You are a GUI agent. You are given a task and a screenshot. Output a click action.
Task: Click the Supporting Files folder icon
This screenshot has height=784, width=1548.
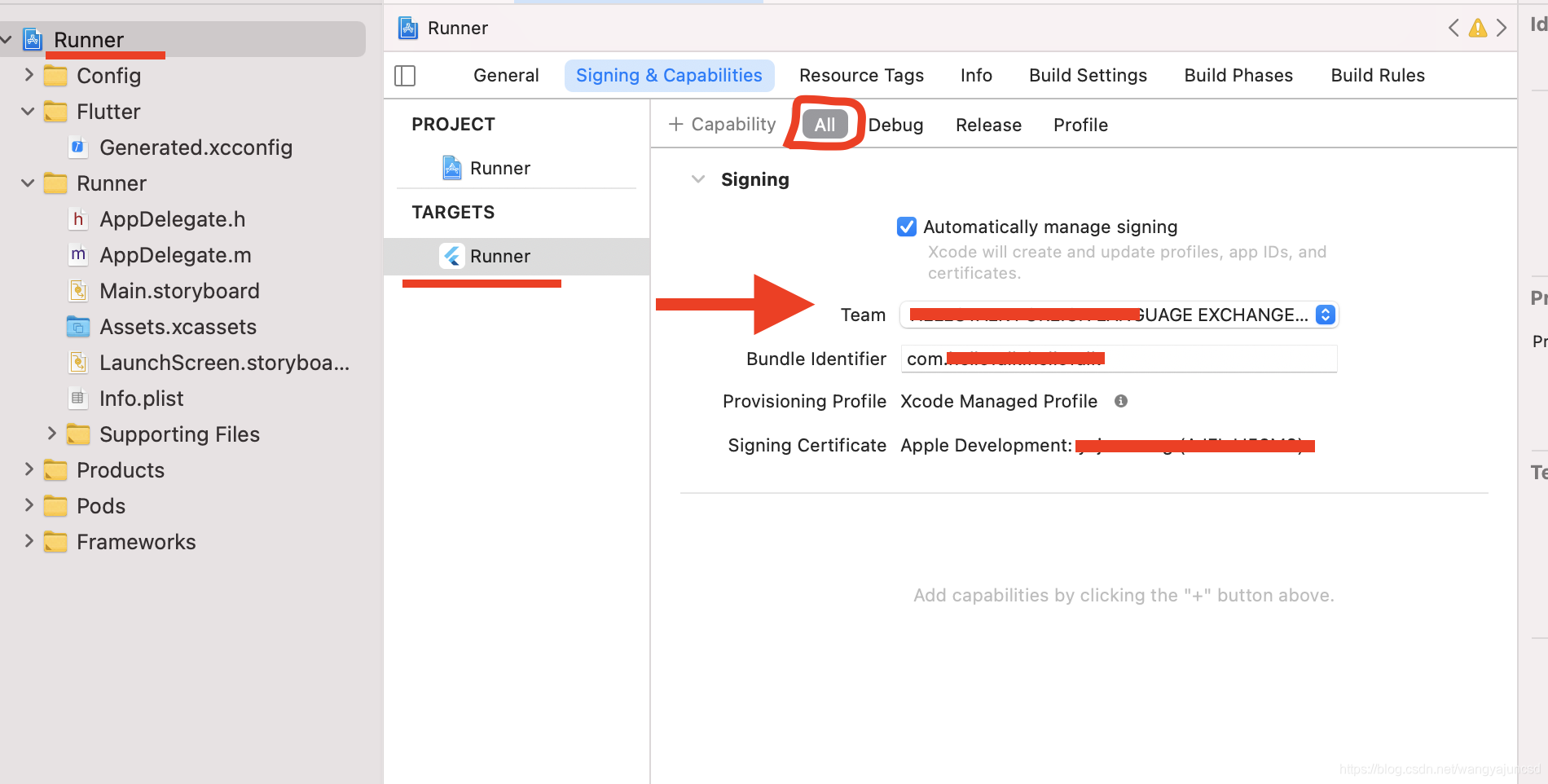tap(78, 434)
